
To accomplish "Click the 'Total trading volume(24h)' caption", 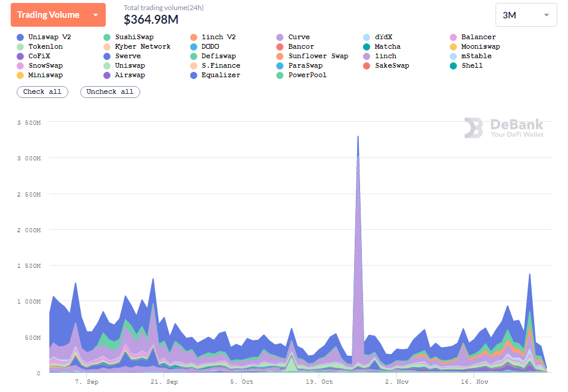I will tap(164, 8).
